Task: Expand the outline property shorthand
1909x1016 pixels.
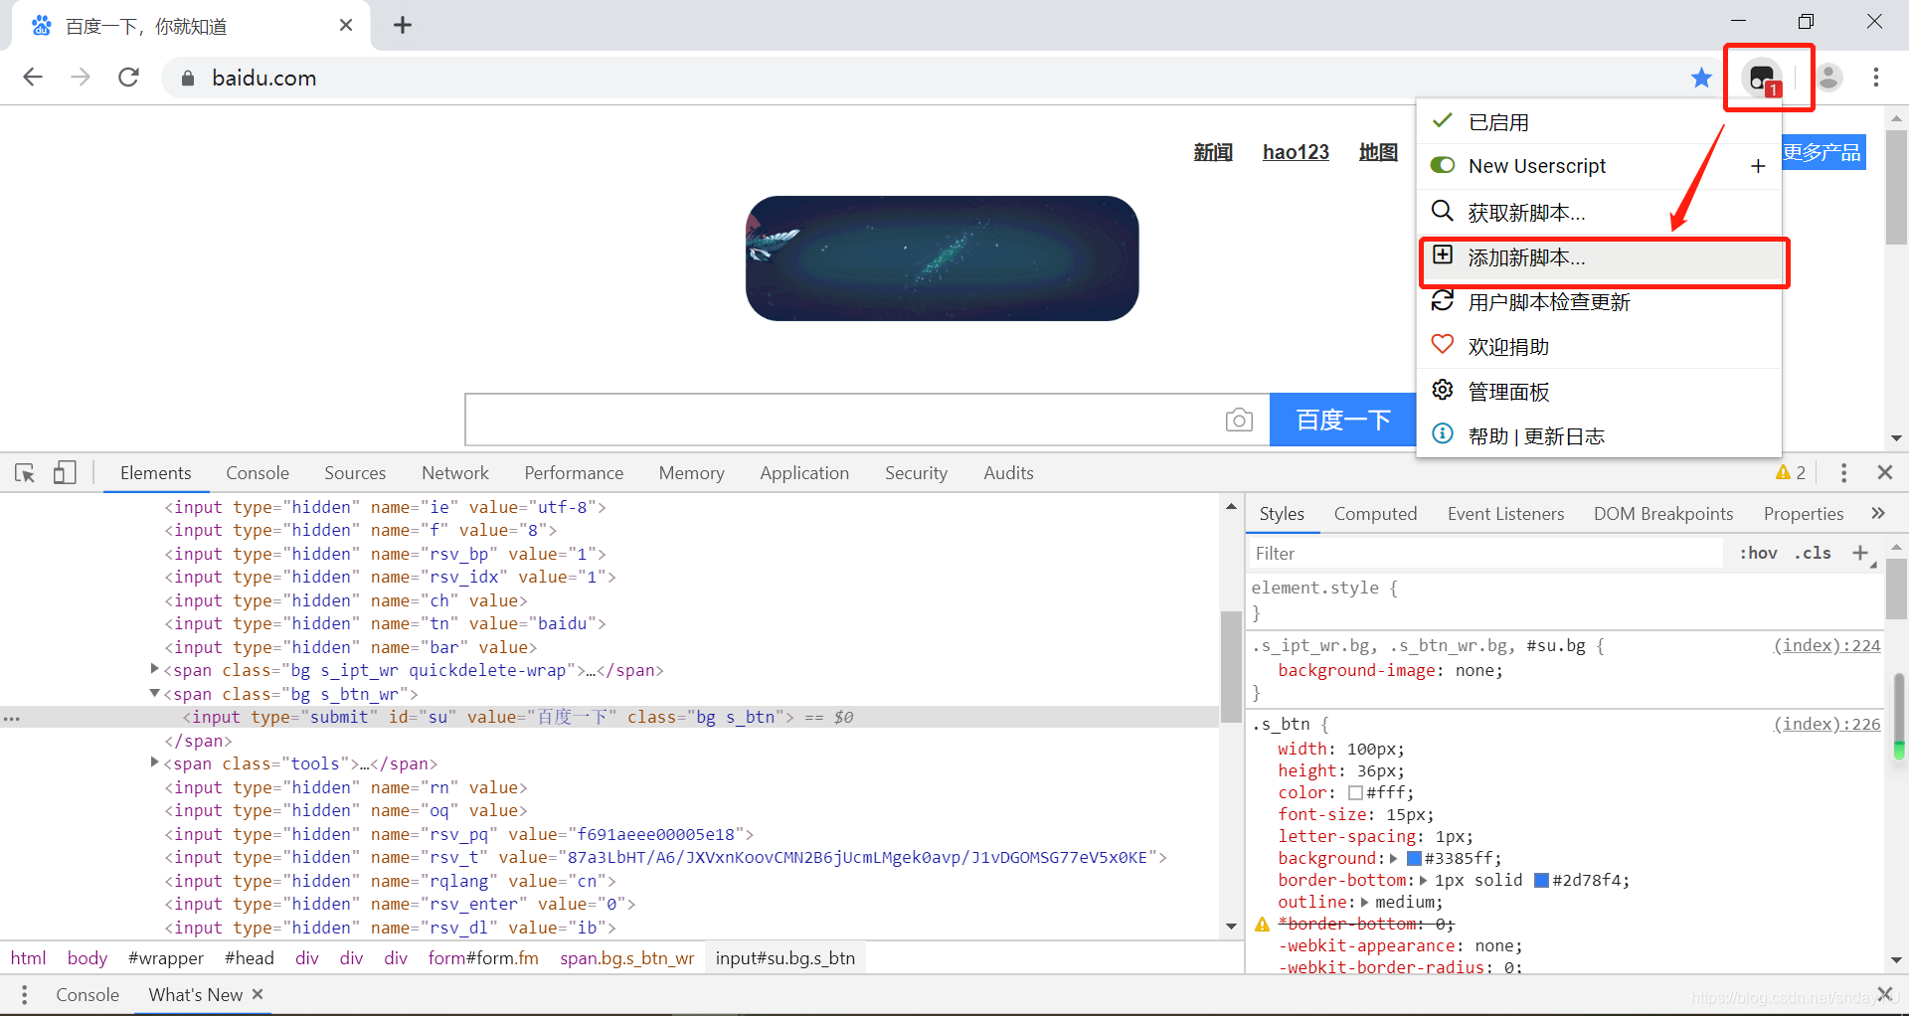Action: [x=1364, y=902]
